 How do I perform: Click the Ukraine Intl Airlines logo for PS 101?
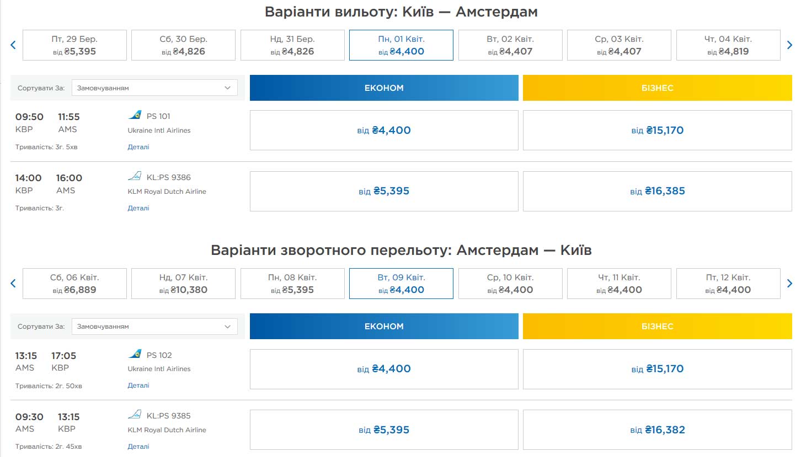135,116
